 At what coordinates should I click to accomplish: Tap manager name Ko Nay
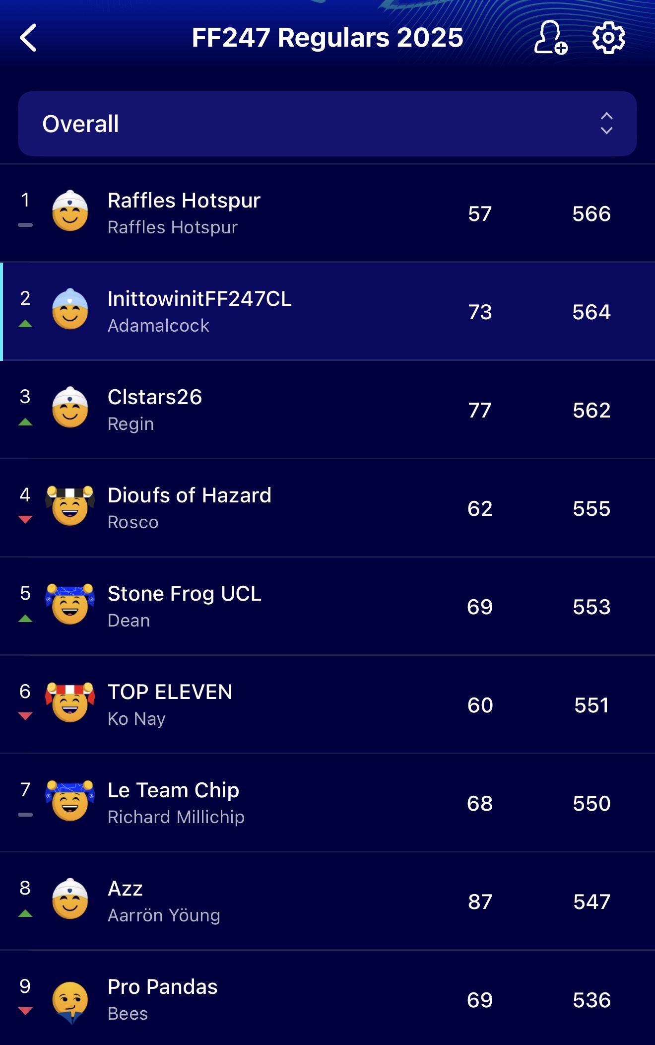point(136,719)
